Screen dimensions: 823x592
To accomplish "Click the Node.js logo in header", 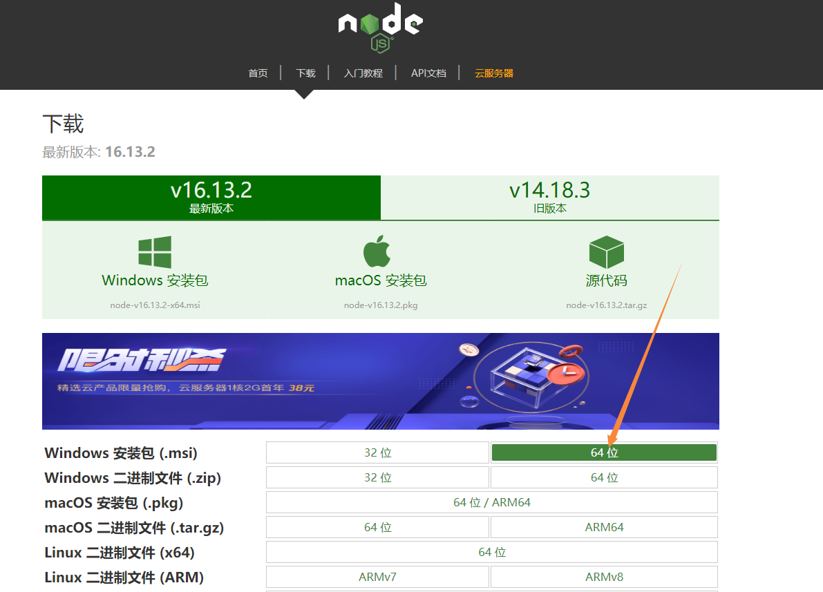I will [x=381, y=28].
